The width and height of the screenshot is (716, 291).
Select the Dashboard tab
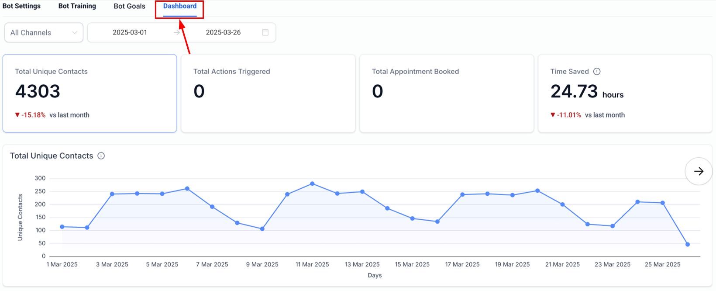[180, 6]
